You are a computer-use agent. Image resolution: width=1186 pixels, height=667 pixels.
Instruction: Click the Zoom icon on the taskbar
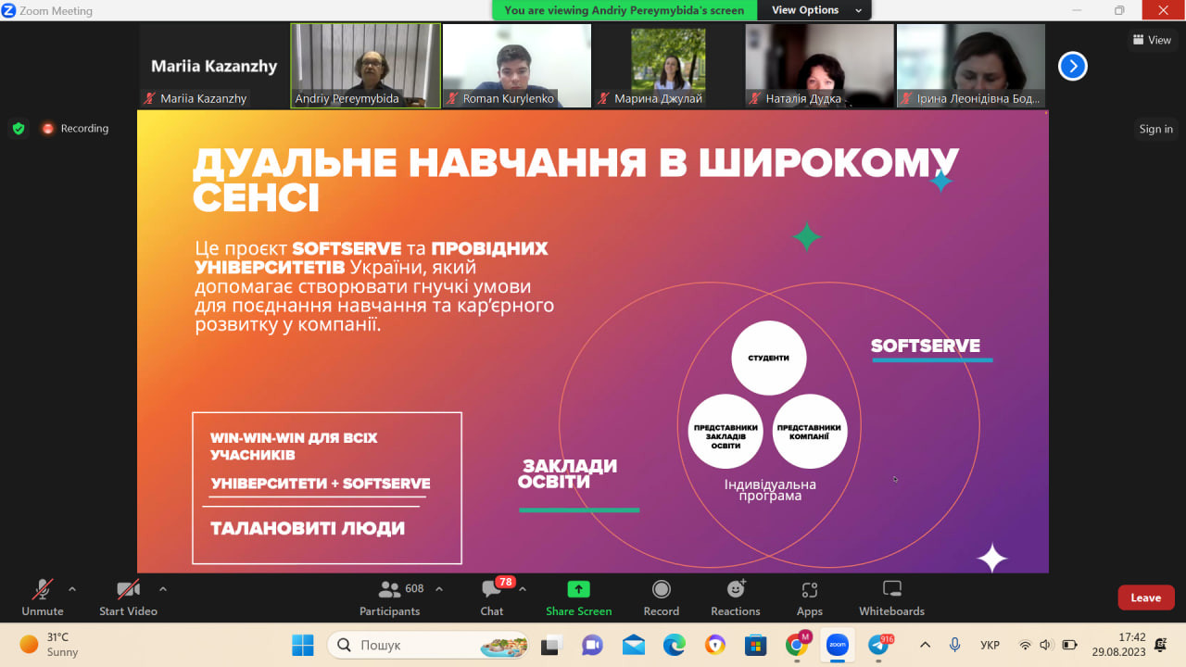tap(838, 645)
